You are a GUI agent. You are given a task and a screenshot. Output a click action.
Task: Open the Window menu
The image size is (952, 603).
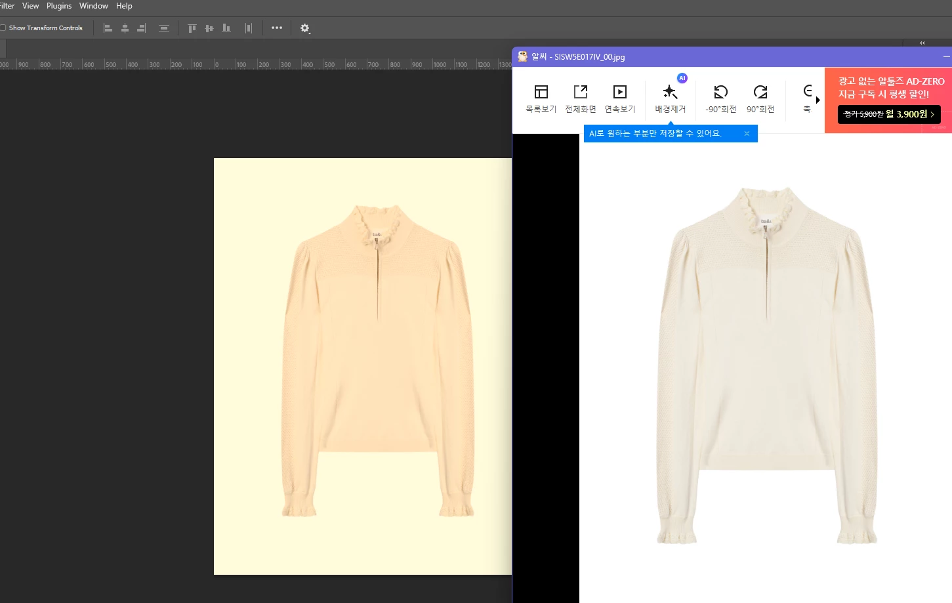click(94, 6)
